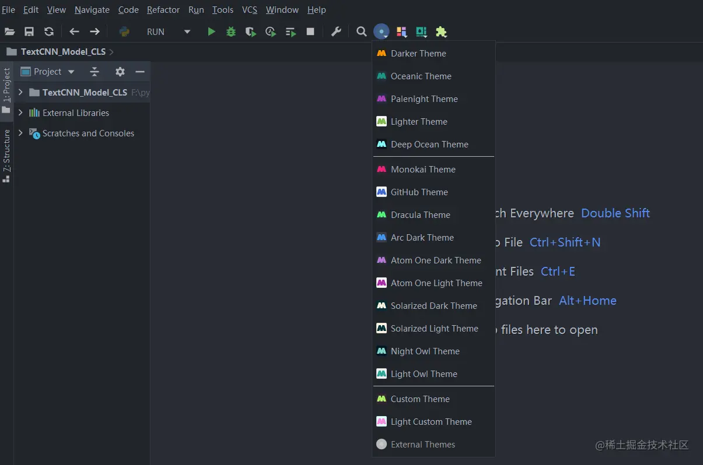Click the Synchronize refresh icon
The width and height of the screenshot is (703, 465).
(49, 31)
